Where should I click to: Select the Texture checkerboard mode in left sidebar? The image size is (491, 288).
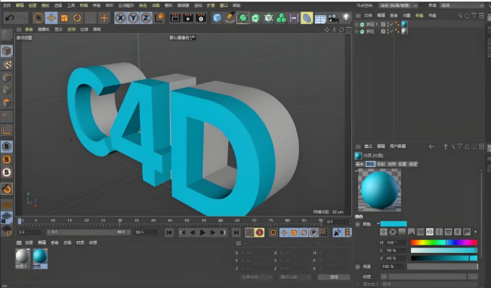6,64
